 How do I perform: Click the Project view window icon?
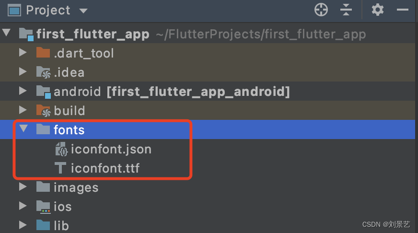pyautogui.click(x=14, y=11)
